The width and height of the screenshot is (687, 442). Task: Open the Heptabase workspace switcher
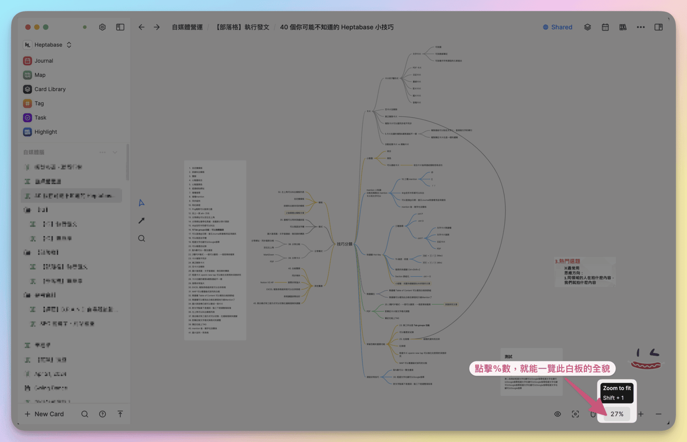click(x=48, y=45)
